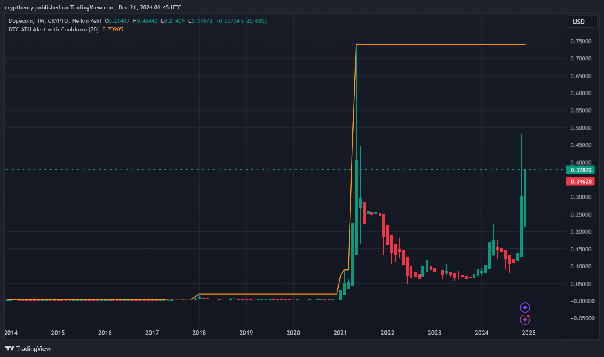The width and height of the screenshot is (604, 357).
Task: Click the 2022 label on time axis
Action: point(387,333)
